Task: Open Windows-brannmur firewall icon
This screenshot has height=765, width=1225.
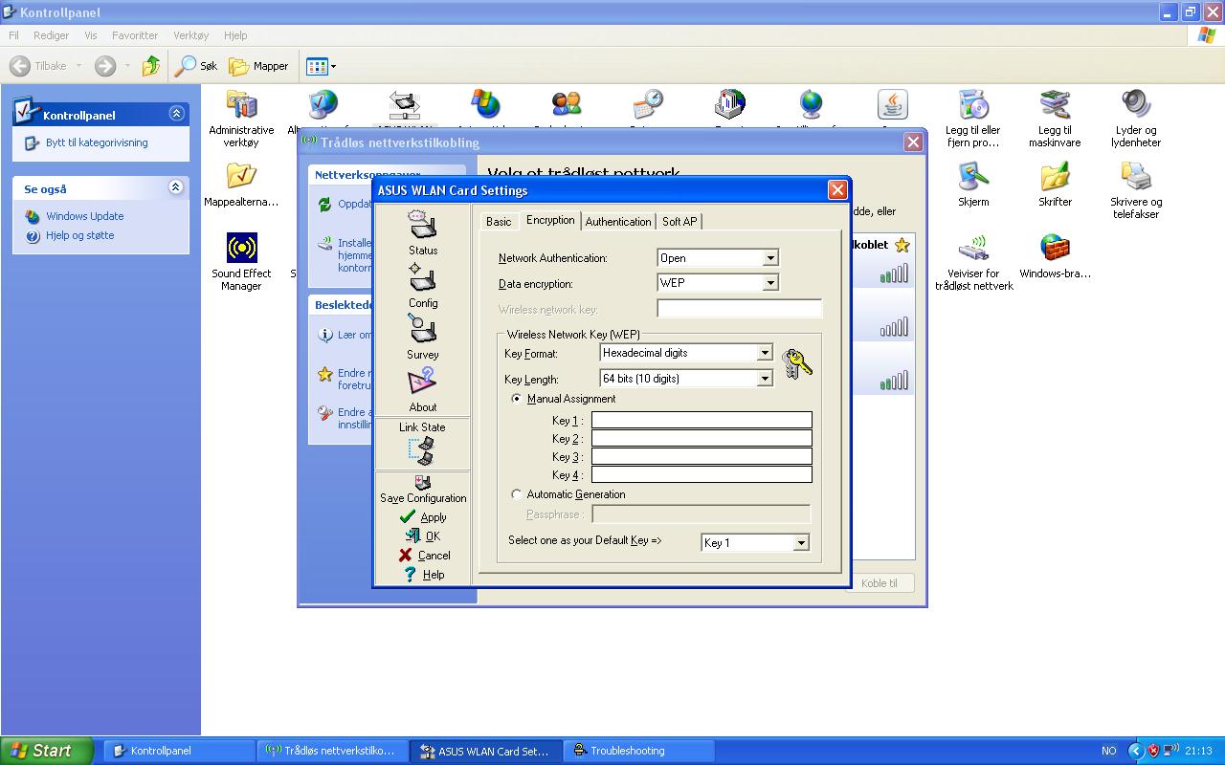Action: pos(1055,255)
